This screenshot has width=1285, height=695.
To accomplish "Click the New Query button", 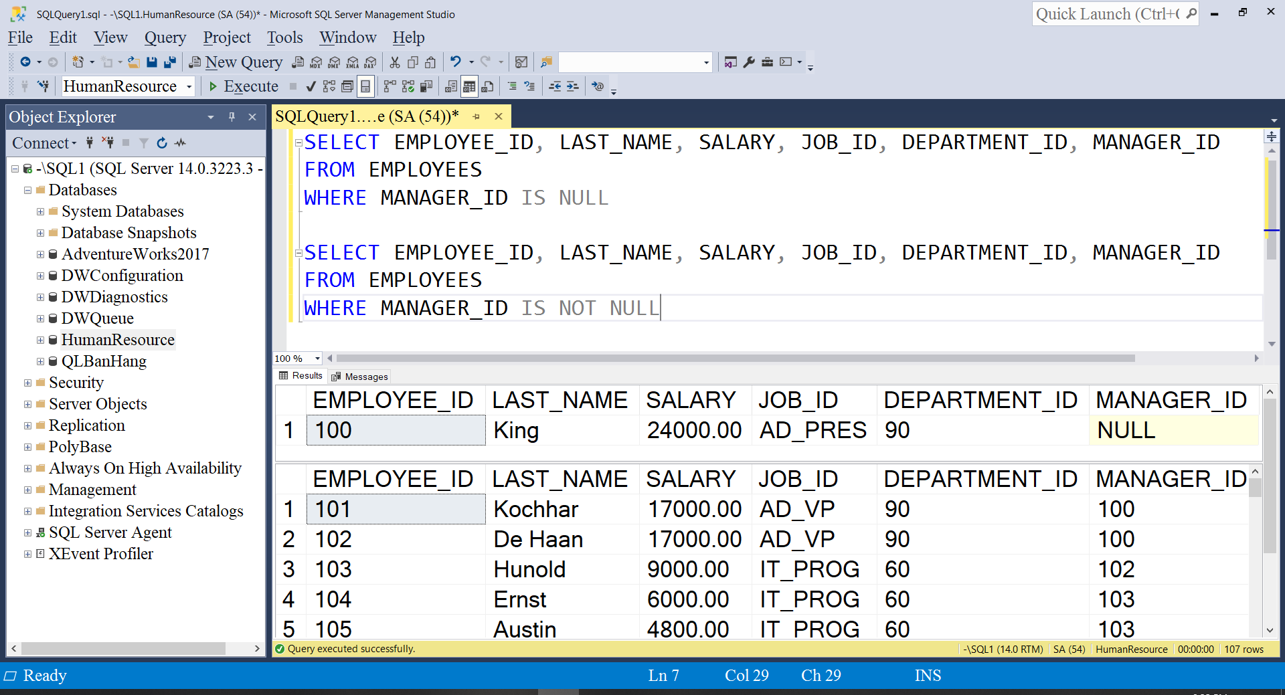I will (236, 62).
